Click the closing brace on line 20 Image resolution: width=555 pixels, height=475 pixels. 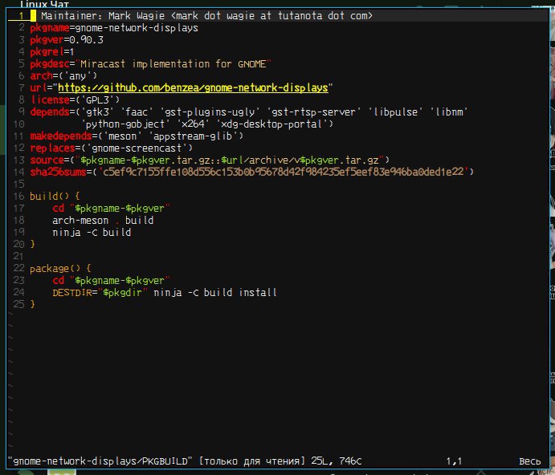pos(33,245)
